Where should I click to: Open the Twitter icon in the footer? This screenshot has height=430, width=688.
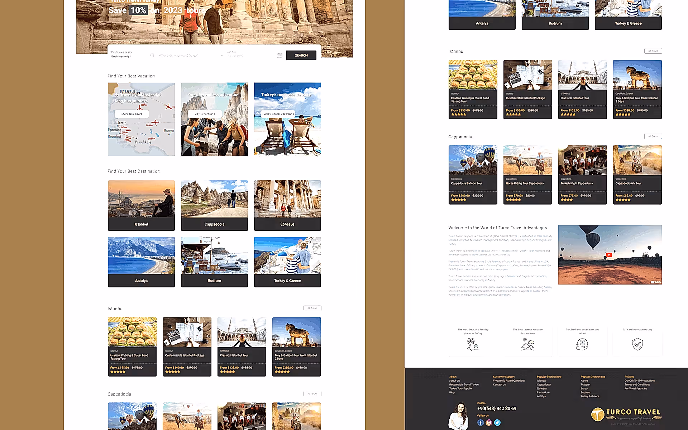(x=497, y=422)
